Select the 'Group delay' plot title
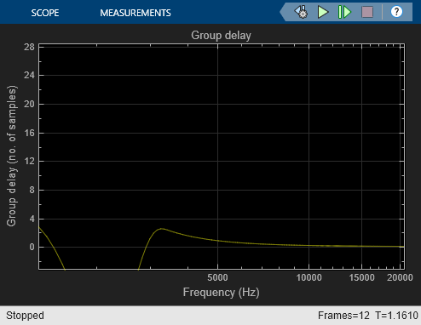421x325 pixels. pos(221,36)
